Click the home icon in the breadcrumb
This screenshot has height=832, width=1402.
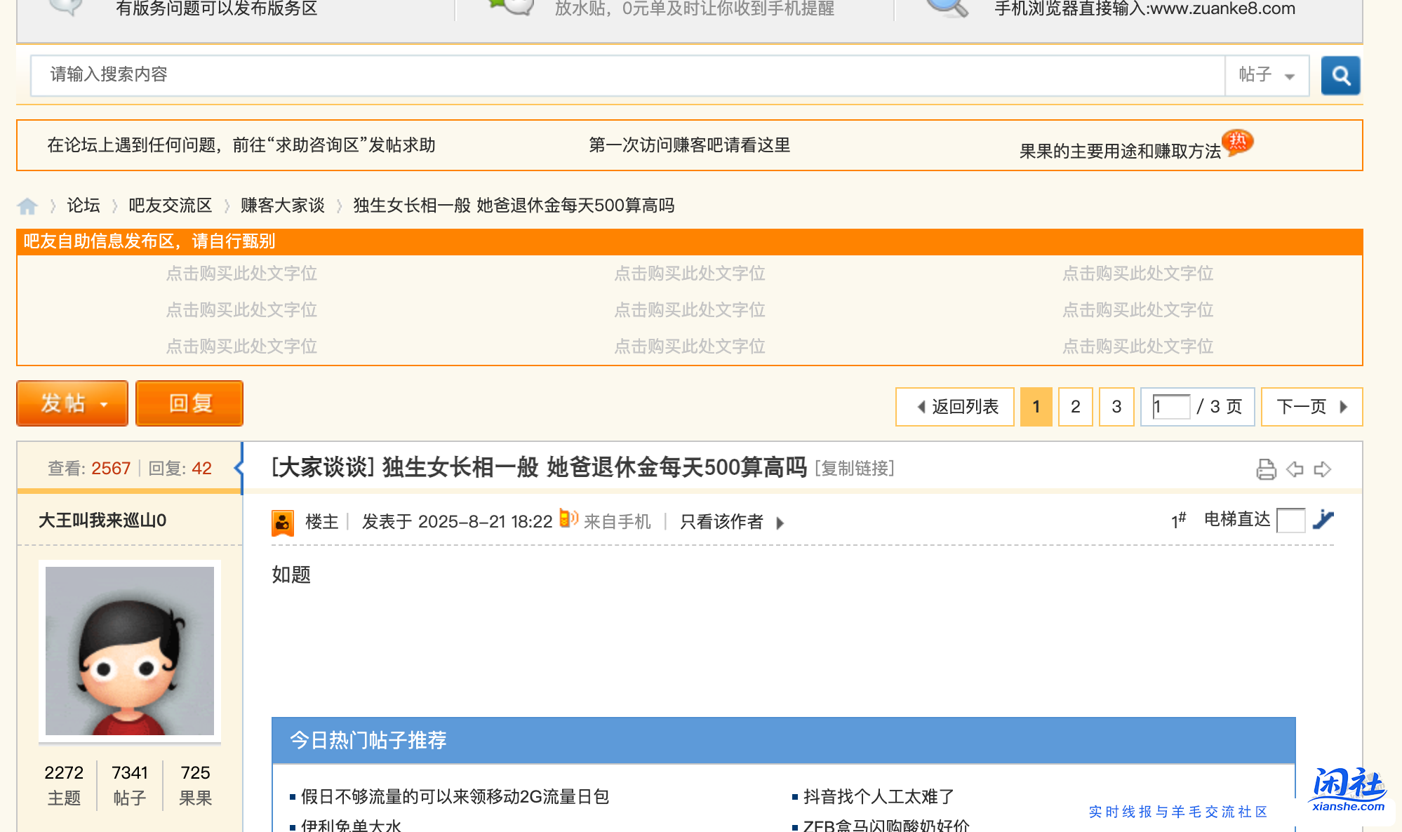tap(28, 206)
